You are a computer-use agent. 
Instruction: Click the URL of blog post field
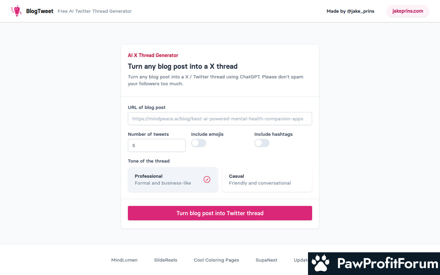coord(220,119)
